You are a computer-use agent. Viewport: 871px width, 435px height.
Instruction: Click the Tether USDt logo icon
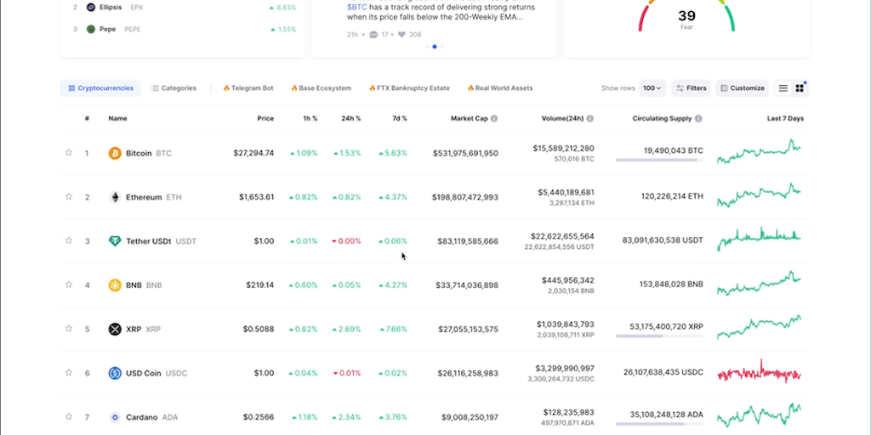coord(115,241)
